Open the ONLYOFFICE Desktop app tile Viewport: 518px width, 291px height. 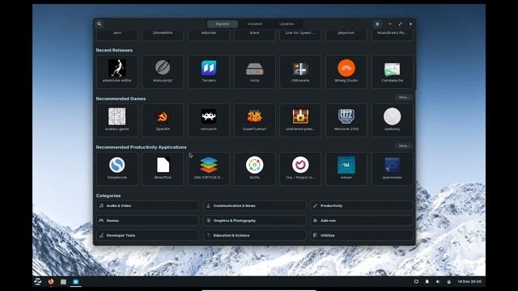coord(209,169)
